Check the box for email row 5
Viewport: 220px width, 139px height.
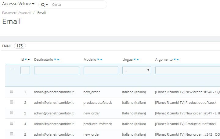tap(12, 134)
